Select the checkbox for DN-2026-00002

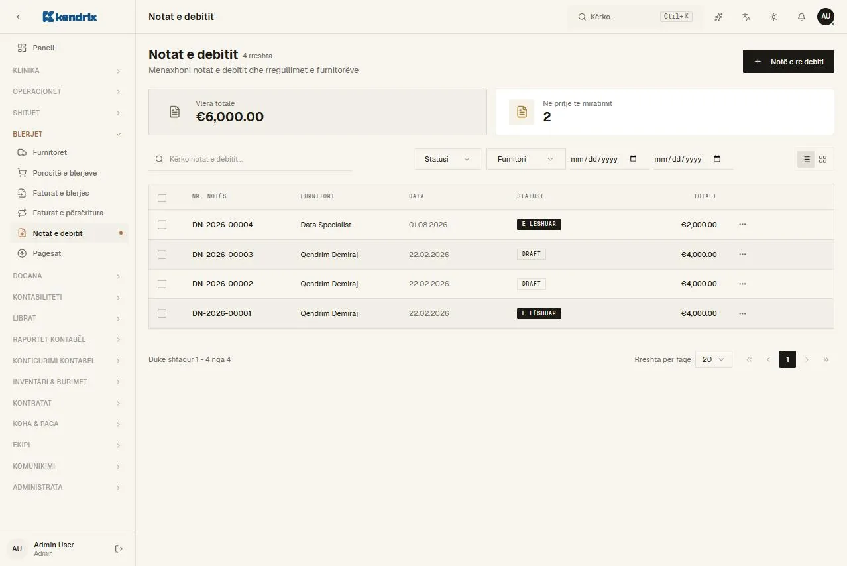point(162,284)
